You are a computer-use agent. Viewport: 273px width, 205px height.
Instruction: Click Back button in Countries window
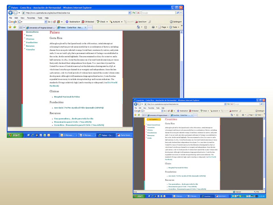(136, 104)
